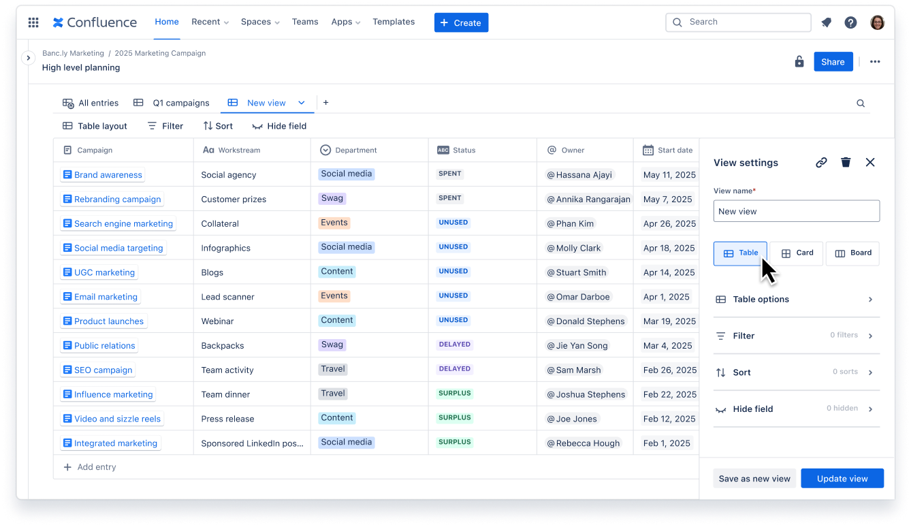Screen dimensions: 911x527
Task: Switch to the All entries tab
Action: (x=90, y=102)
